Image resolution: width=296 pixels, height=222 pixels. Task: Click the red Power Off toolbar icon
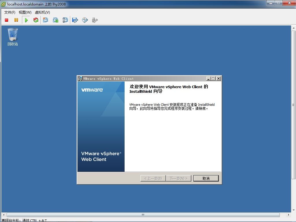coord(7,20)
